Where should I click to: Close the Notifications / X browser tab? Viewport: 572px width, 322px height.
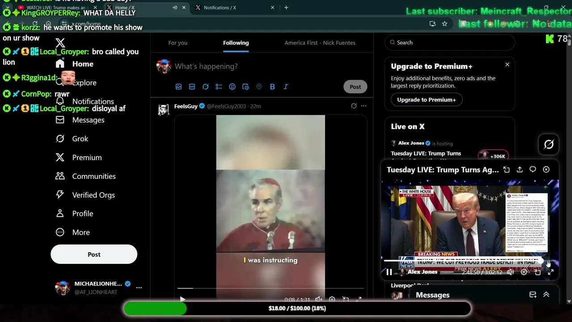coord(273,8)
